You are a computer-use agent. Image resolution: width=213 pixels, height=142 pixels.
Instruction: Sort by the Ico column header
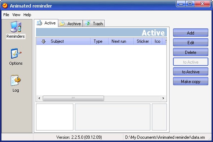pyautogui.click(x=157, y=41)
